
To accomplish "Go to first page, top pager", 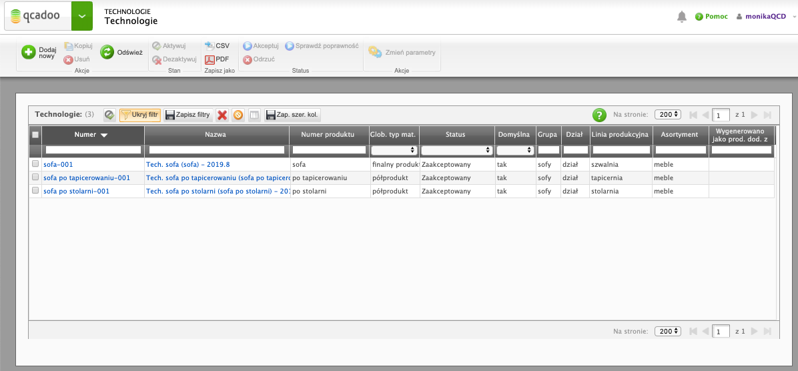I will coord(693,115).
